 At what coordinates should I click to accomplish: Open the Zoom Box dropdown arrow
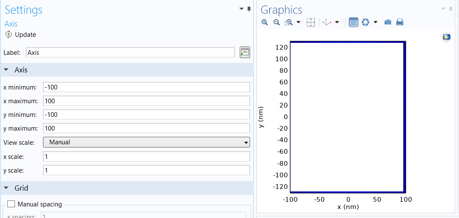click(298, 22)
